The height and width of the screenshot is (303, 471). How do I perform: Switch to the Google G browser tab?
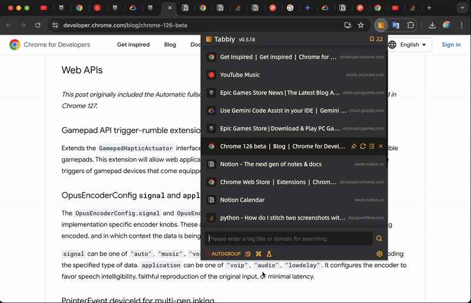click(x=290, y=8)
